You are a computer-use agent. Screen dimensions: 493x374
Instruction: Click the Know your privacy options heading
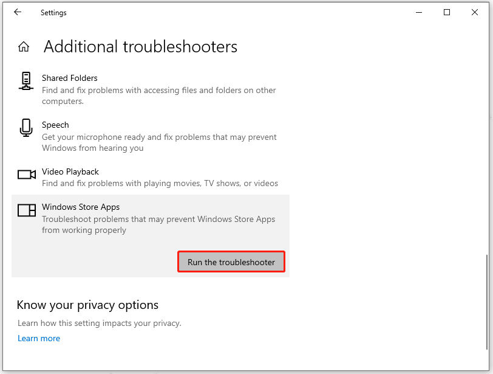pos(87,305)
